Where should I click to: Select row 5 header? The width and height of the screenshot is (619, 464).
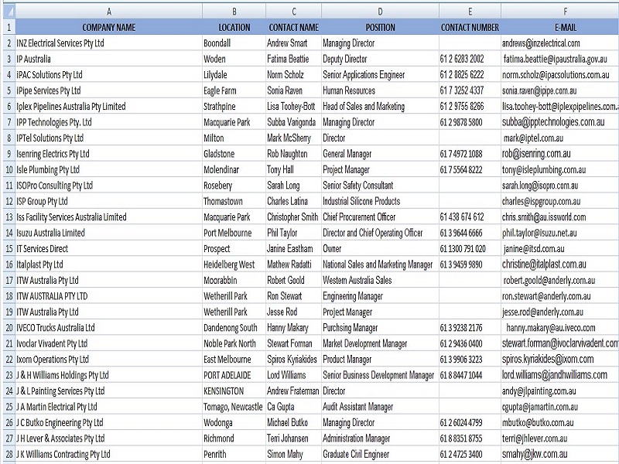coord(9,90)
